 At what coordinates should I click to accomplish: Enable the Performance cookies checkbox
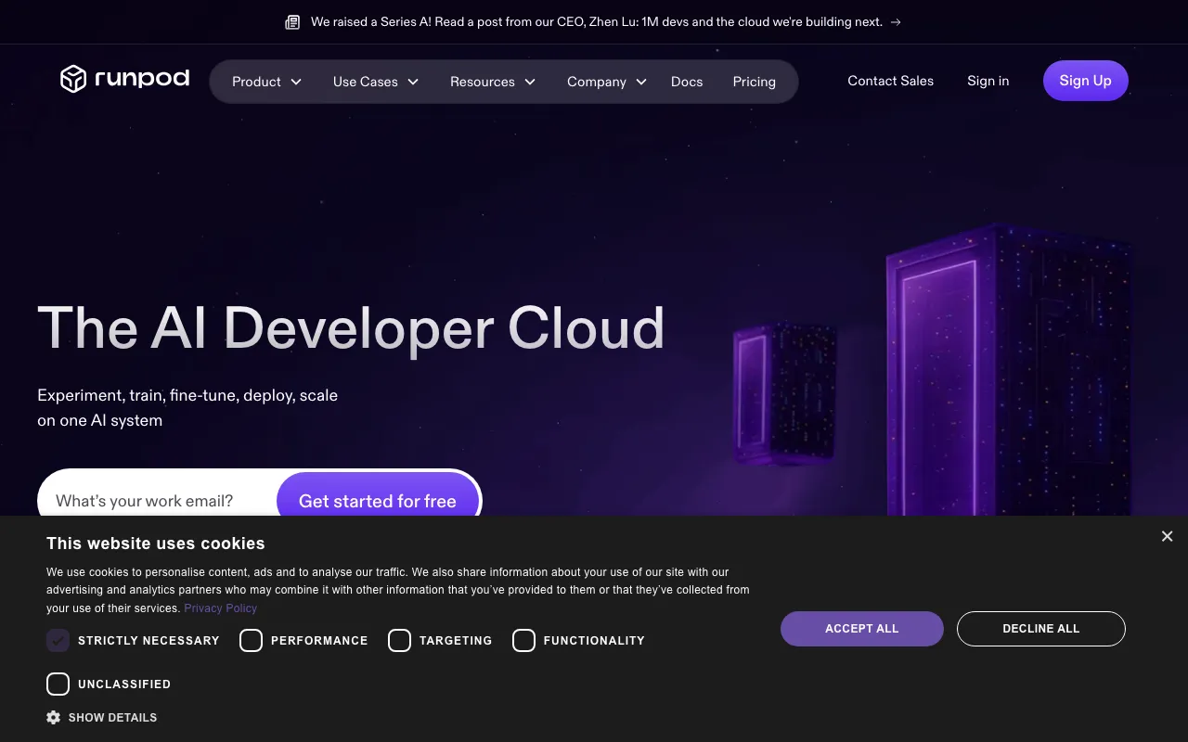coord(251,640)
